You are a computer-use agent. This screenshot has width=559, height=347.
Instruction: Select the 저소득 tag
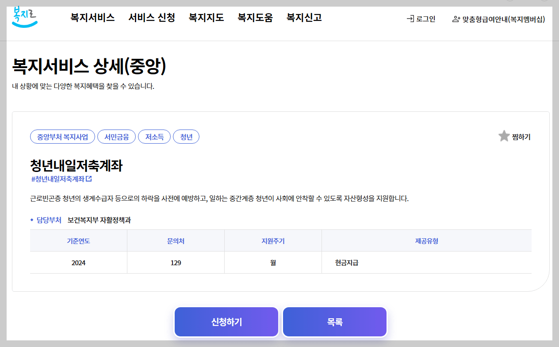(154, 137)
